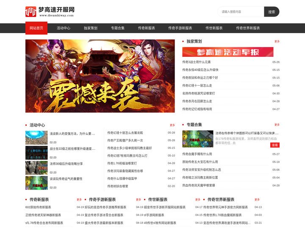Click the 梦高速开服网 site logo

click(x=50, y=12)
